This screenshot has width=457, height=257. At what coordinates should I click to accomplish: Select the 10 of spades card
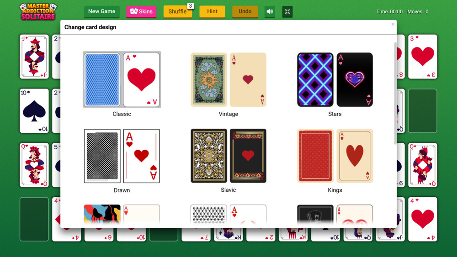(34, 111)
